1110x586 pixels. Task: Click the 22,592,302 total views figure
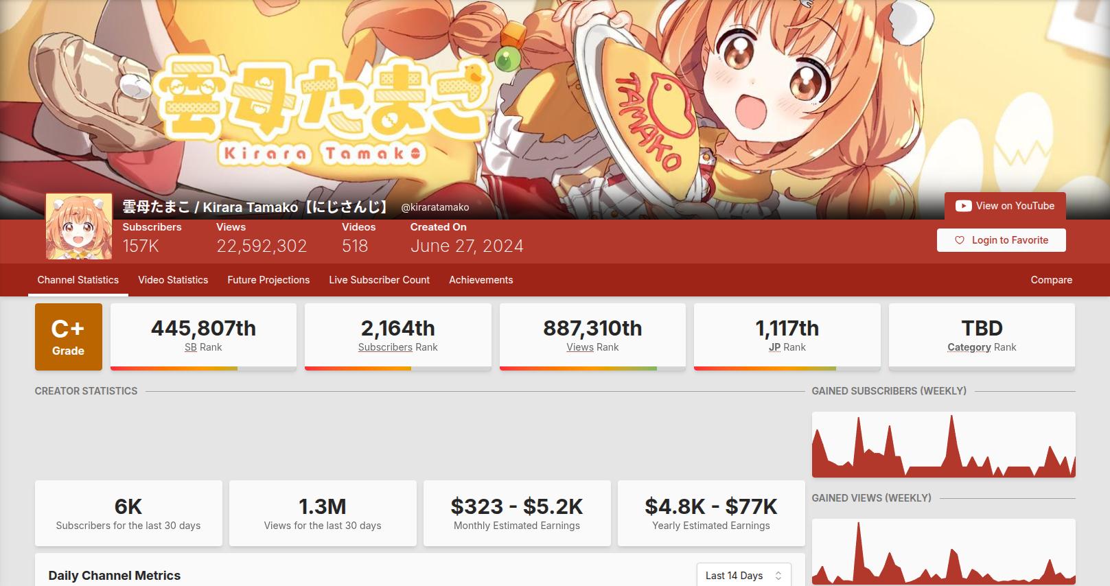(x=262, y=246)
